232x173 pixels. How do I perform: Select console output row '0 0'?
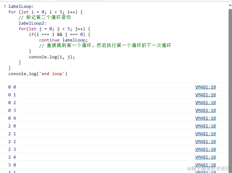coord(114,87)
